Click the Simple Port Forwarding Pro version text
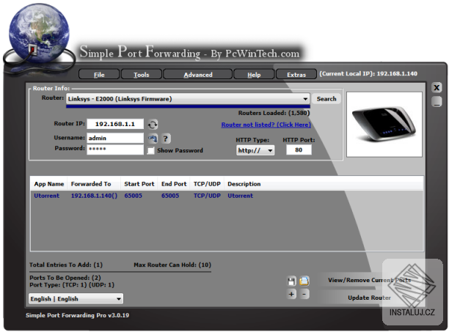 [x=77, y=315]
